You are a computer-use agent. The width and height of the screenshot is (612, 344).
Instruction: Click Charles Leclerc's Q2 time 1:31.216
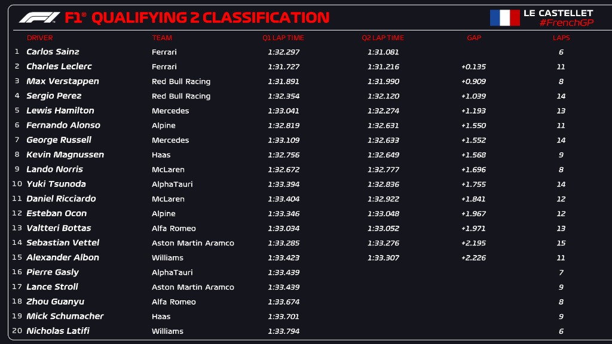[x=383, y=67]
